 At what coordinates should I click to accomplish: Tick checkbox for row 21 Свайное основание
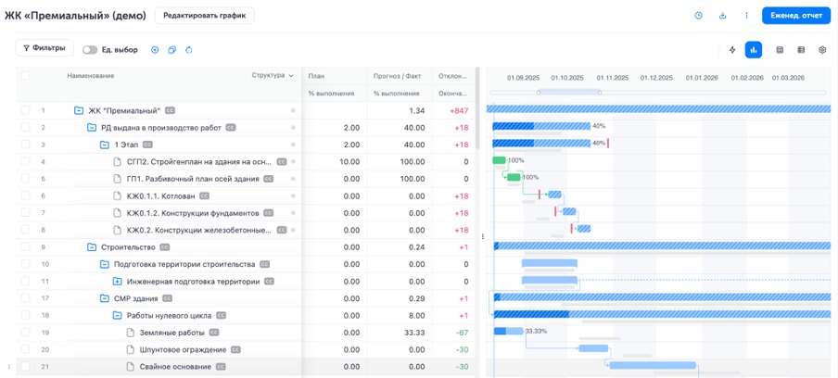tap(25, 367)
